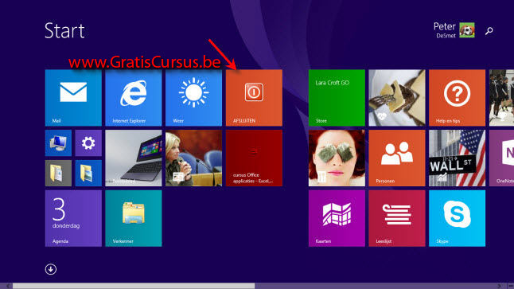Screen dimensions: 514x289
Task: Open the Personen people tile
Action: click(x=397, y=158)
